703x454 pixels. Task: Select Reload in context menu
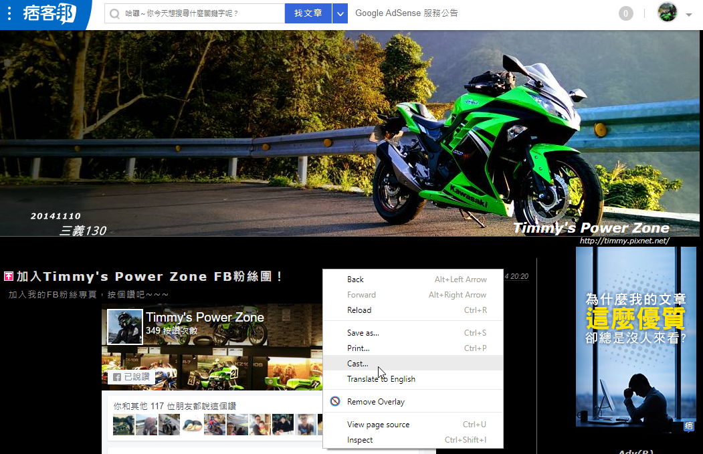click(413, 310)
